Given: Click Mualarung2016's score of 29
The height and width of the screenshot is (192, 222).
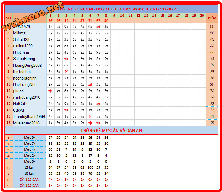Looking at the screenshot, I should 212,123.
